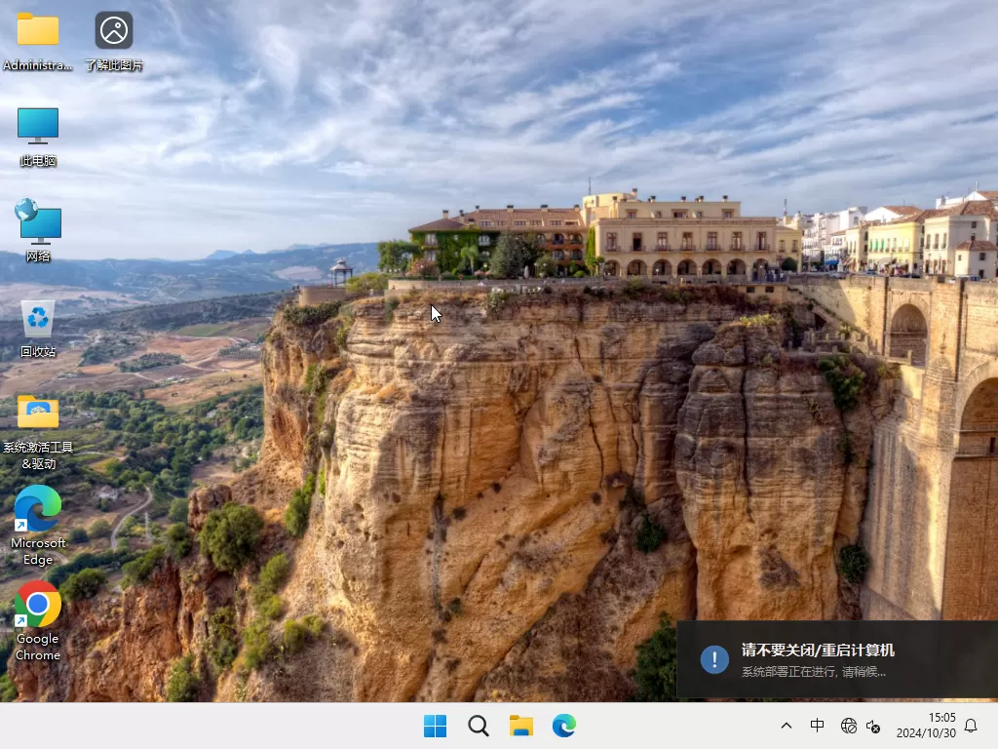This screenshot has width=998, height=749.
Task: Click the network status tray icon
Action: pyautogui.click(x=848, y=727)
